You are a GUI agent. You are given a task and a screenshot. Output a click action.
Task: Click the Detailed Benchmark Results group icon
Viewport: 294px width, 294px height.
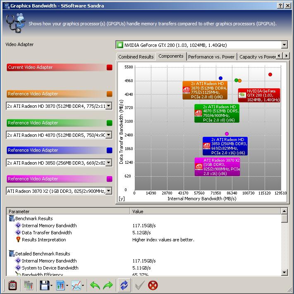tap(12, 254)
